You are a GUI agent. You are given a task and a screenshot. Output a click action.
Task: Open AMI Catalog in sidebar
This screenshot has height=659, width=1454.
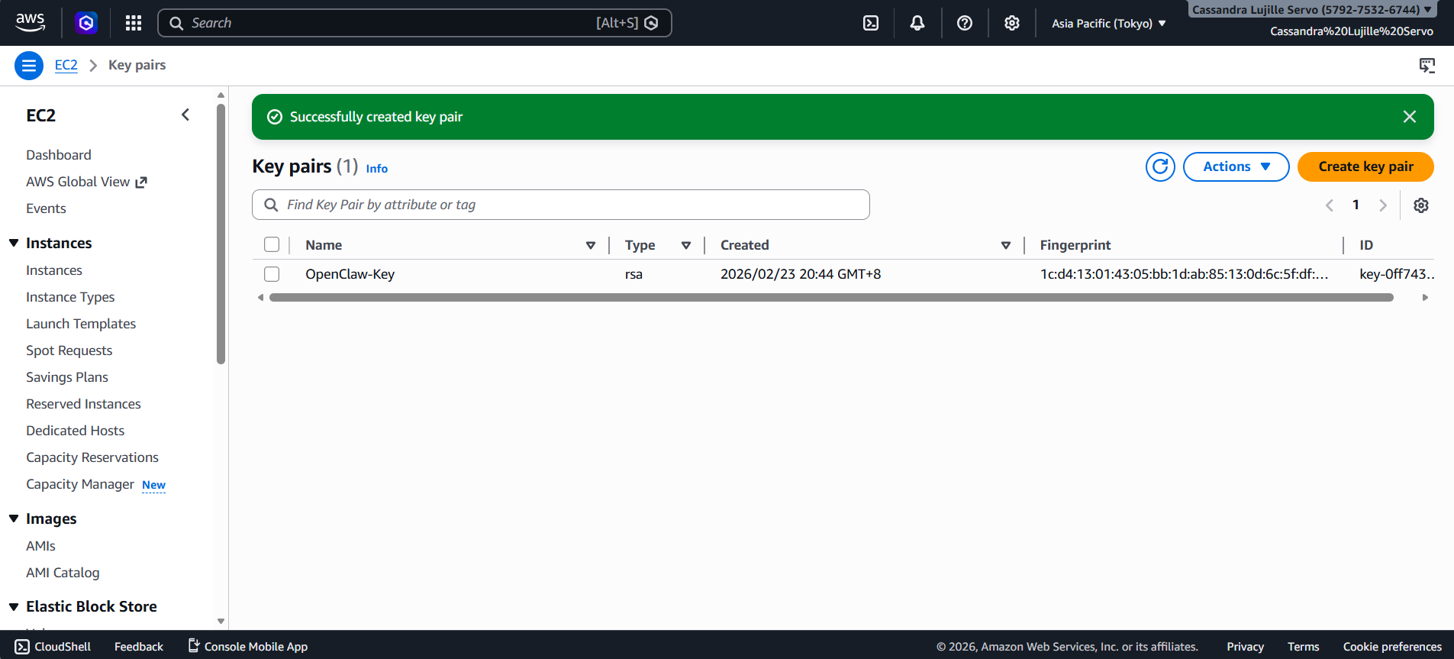tap(63, 573)
